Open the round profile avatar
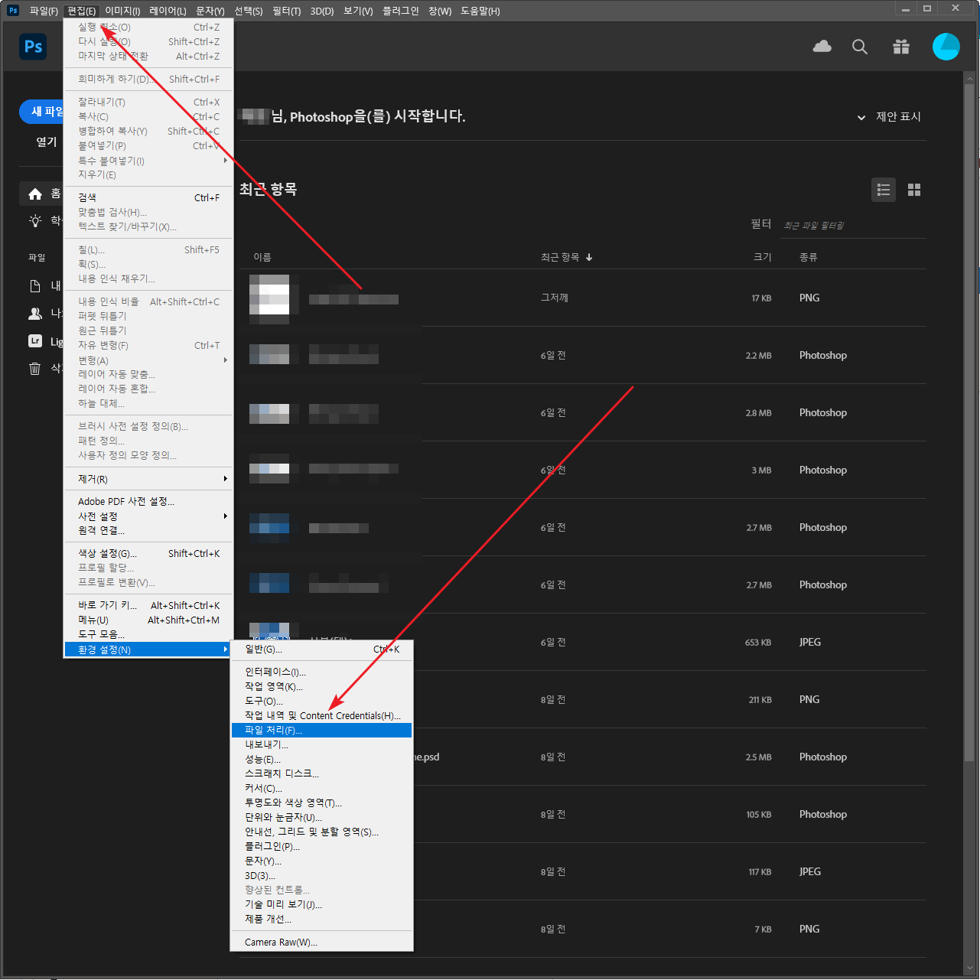Image resolution: width=980 pixels, height=980 pixels. (946, 47)
